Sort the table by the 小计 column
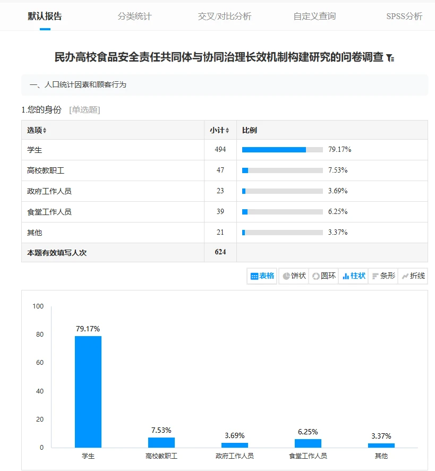The image size is (435, 471). (220, 129)
